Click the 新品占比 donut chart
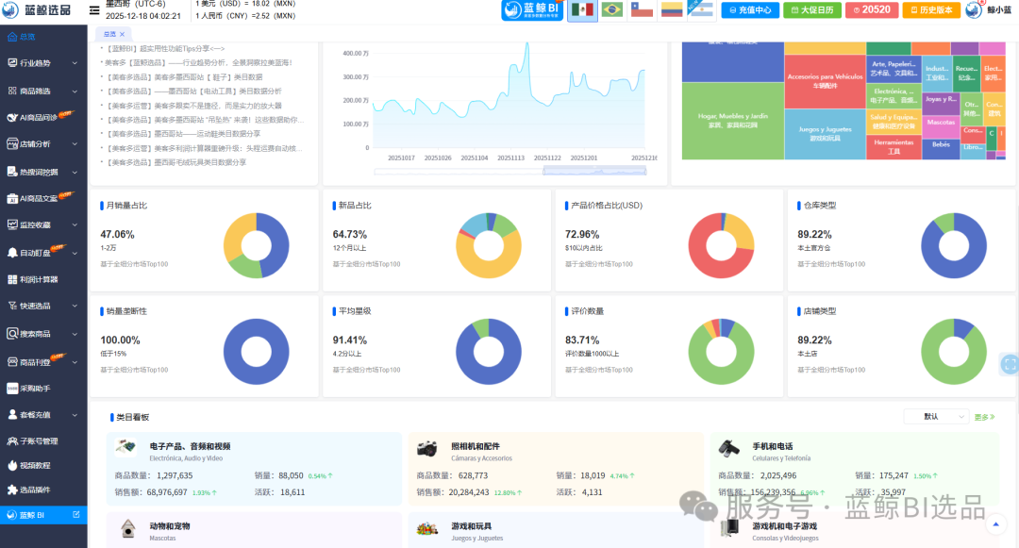This screenshot has width=1019, height=548. pyautogui.click(x=489, y=245)
